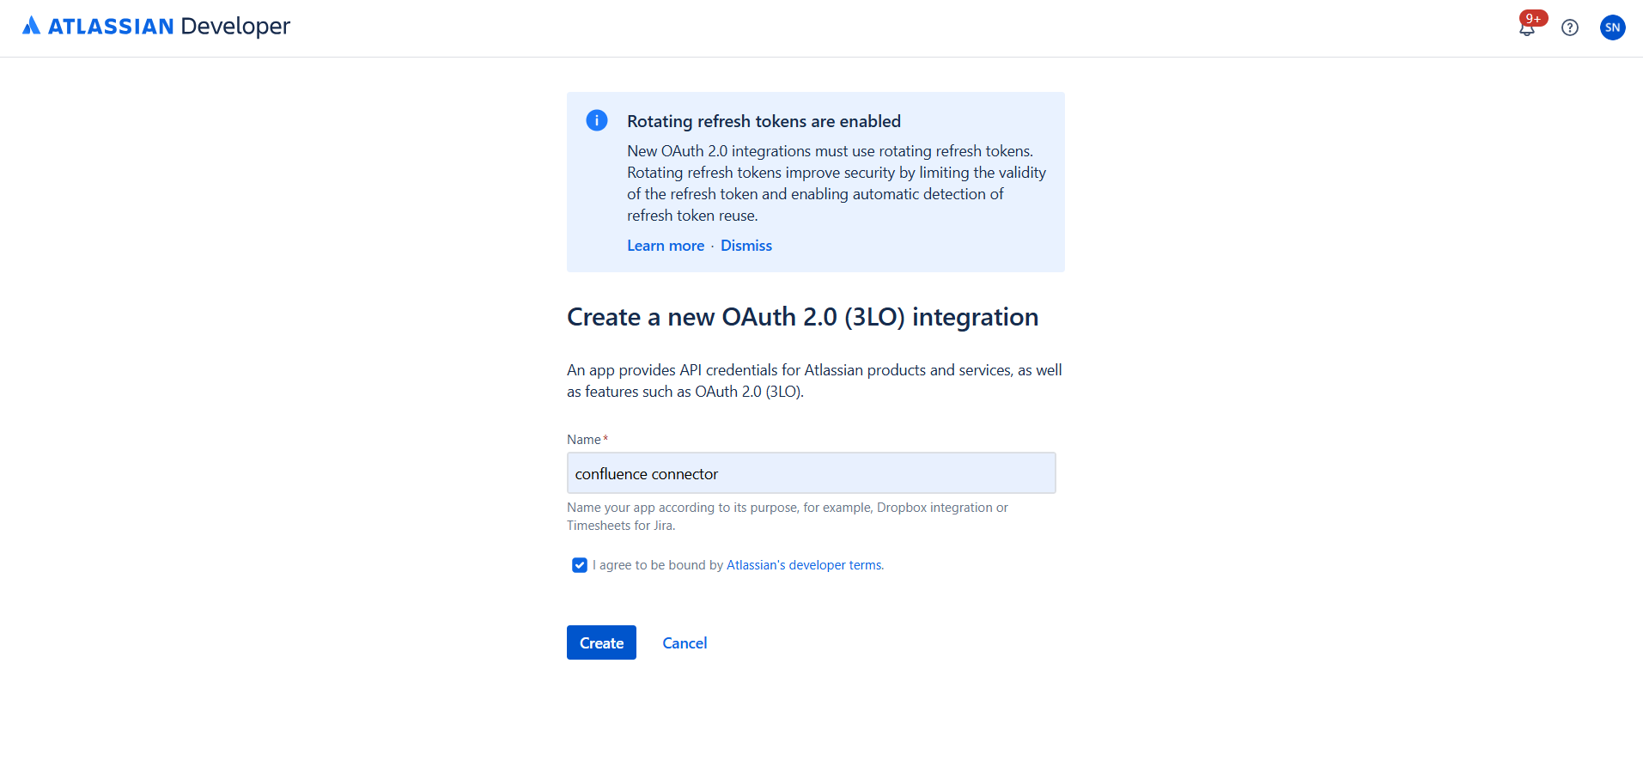Open Atlassian's developer terms link
Image resolution: width=1643 pixels, height=767 pixels.
click(806, 565)
